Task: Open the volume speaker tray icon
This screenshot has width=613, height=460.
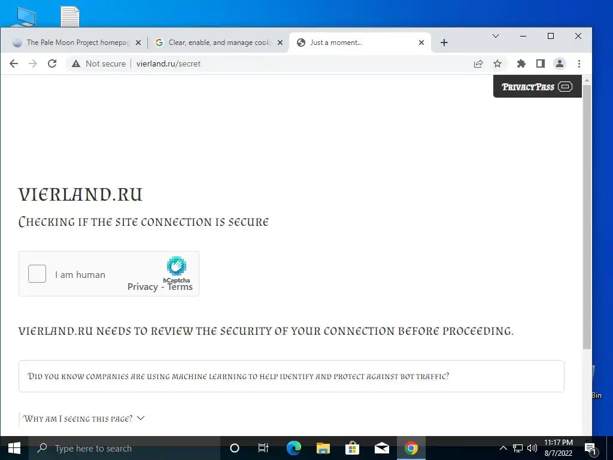Action: 532,448
